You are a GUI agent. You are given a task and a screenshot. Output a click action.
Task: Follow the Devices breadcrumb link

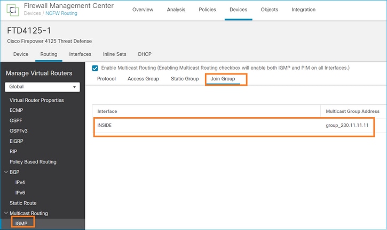pyautogui.click(x=33, y=13)
